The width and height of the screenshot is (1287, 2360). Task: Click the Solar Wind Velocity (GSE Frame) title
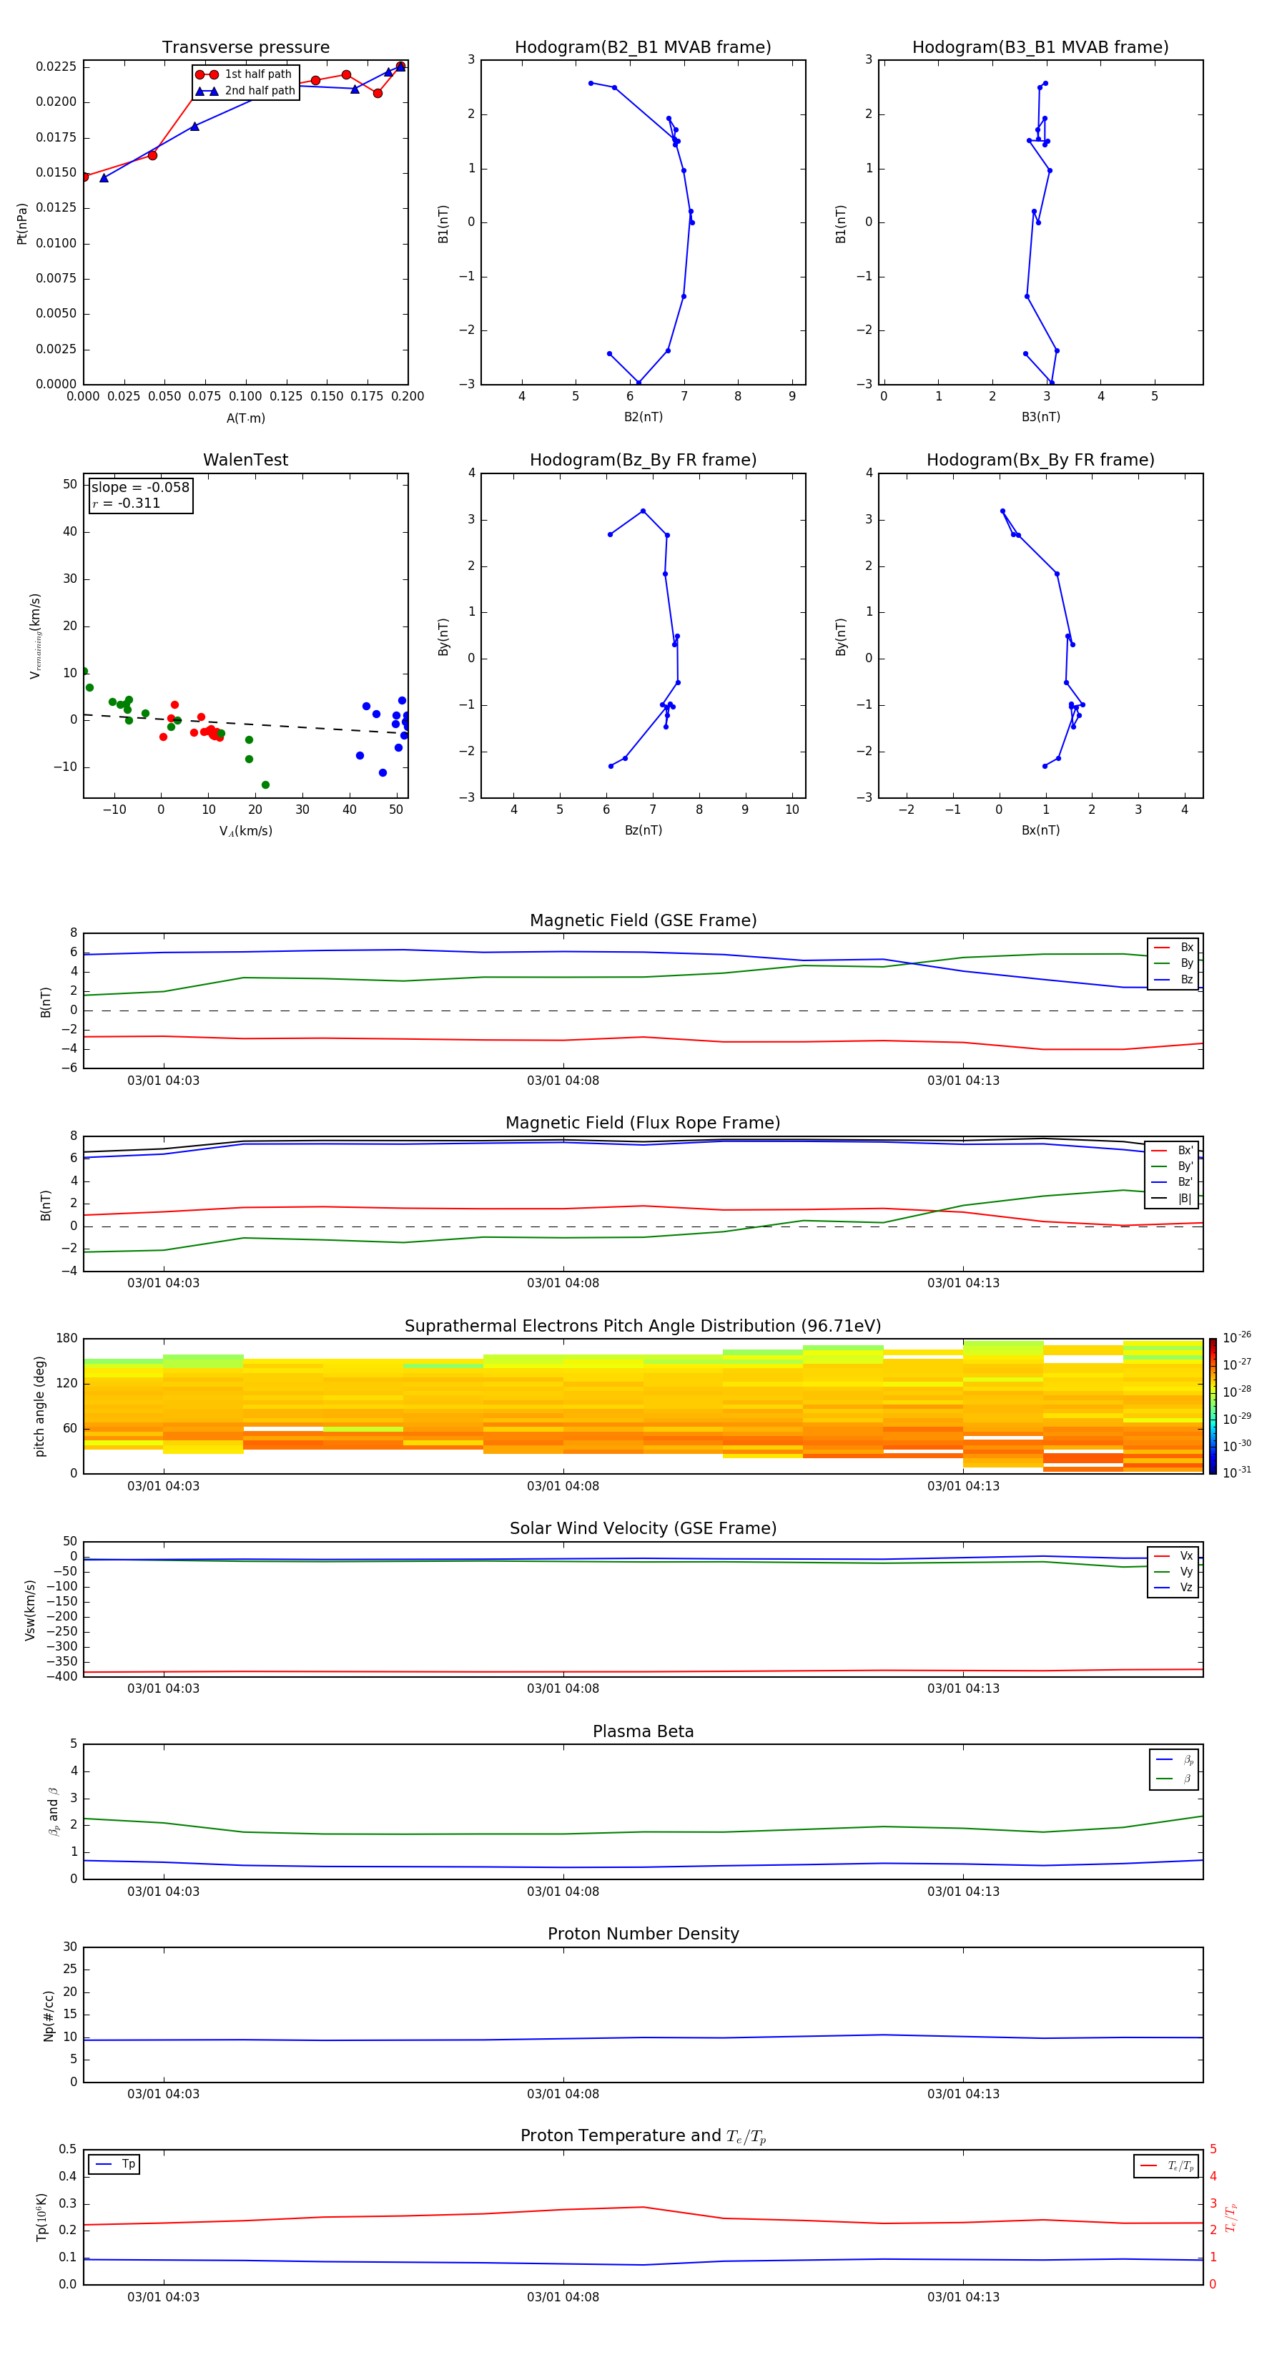click(643, 1529)
